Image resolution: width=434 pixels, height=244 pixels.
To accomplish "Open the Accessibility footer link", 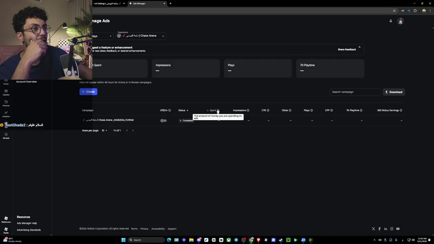I will click(x=158, y=229).
